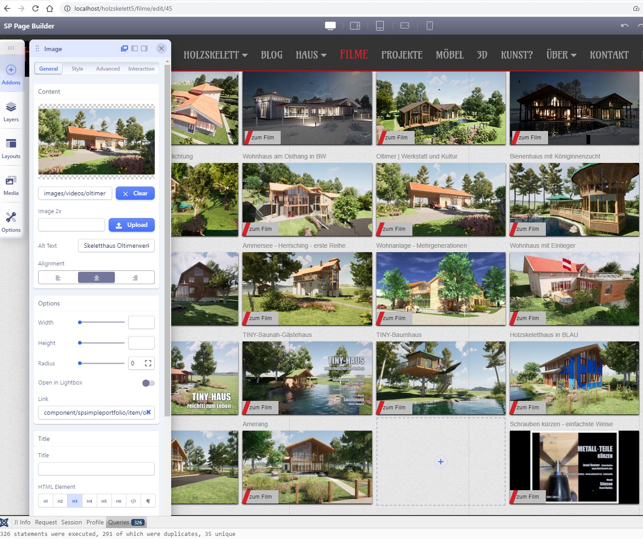The image size is (643, 539).
Task: Switch to desktop device preview
Action: pyautogui.click(x=330, y=26)
